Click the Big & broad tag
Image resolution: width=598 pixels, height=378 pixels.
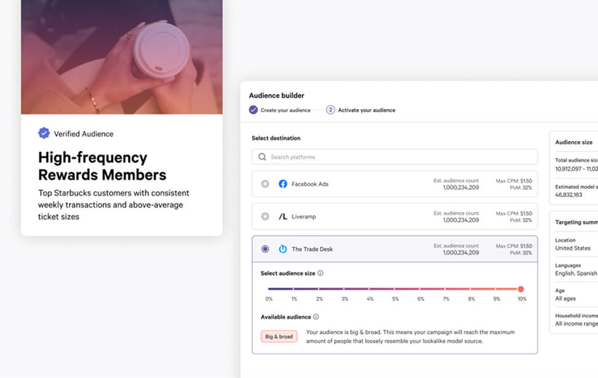(278, 337)
